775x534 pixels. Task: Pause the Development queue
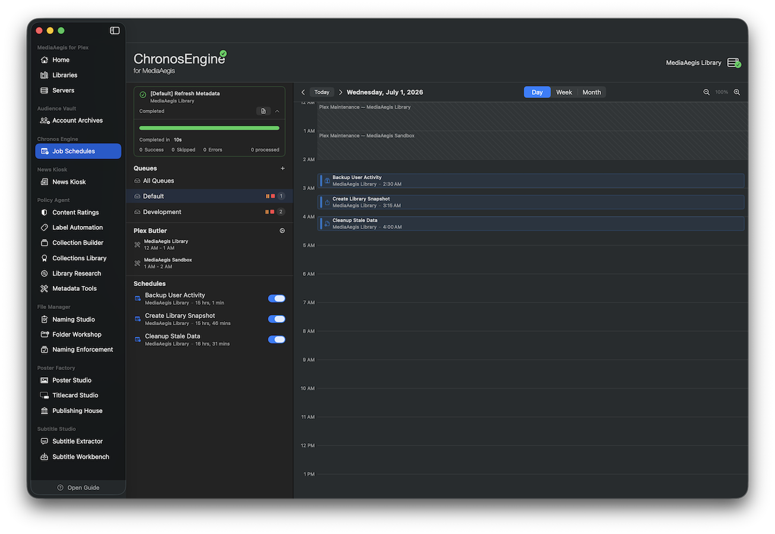tap(267, 212)
